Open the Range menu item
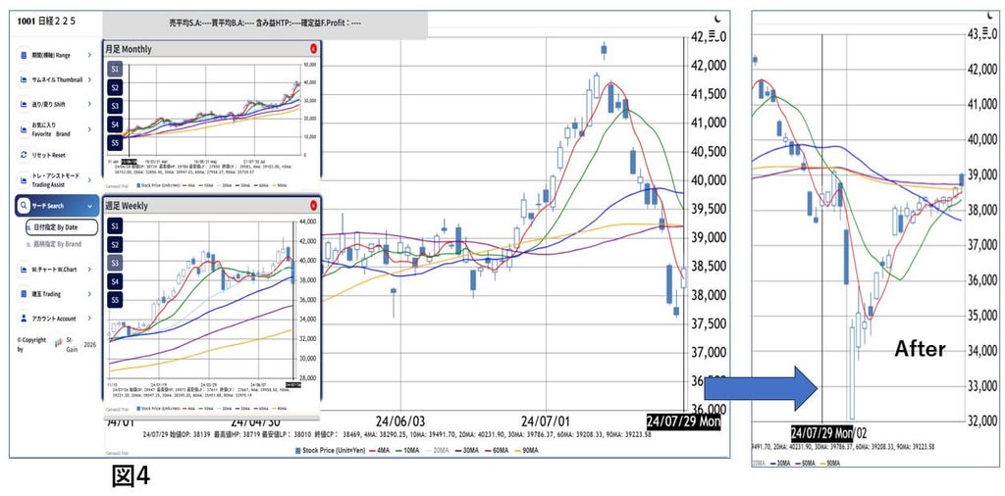This screenshot has height=496, width=1005. click(56, 55)
